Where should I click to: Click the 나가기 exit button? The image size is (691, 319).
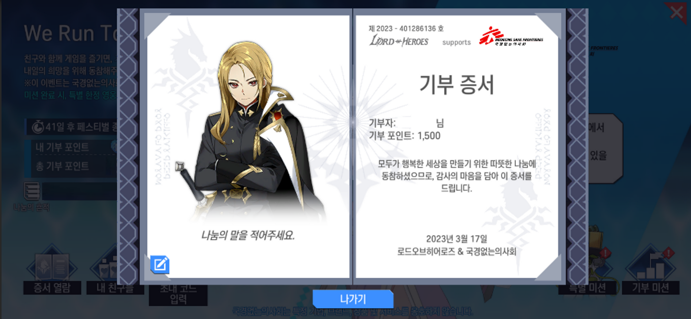click(353, 299)
